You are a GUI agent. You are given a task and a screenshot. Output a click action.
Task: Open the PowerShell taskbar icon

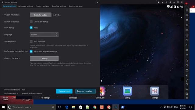point(123,107)
